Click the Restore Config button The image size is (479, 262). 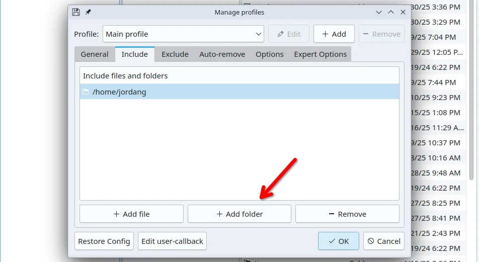[x=104, y=241]
